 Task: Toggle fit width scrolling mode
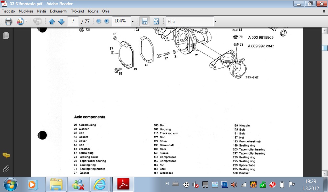(144, 21)
